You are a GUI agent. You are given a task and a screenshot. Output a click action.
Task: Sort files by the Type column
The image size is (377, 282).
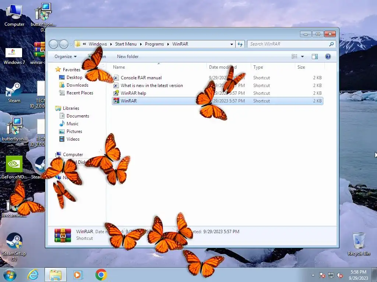[x=273, y=67]
